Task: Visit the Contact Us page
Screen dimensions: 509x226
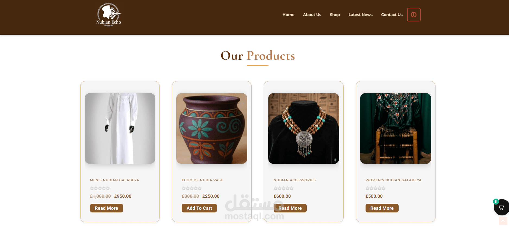Action: (392, 15)
